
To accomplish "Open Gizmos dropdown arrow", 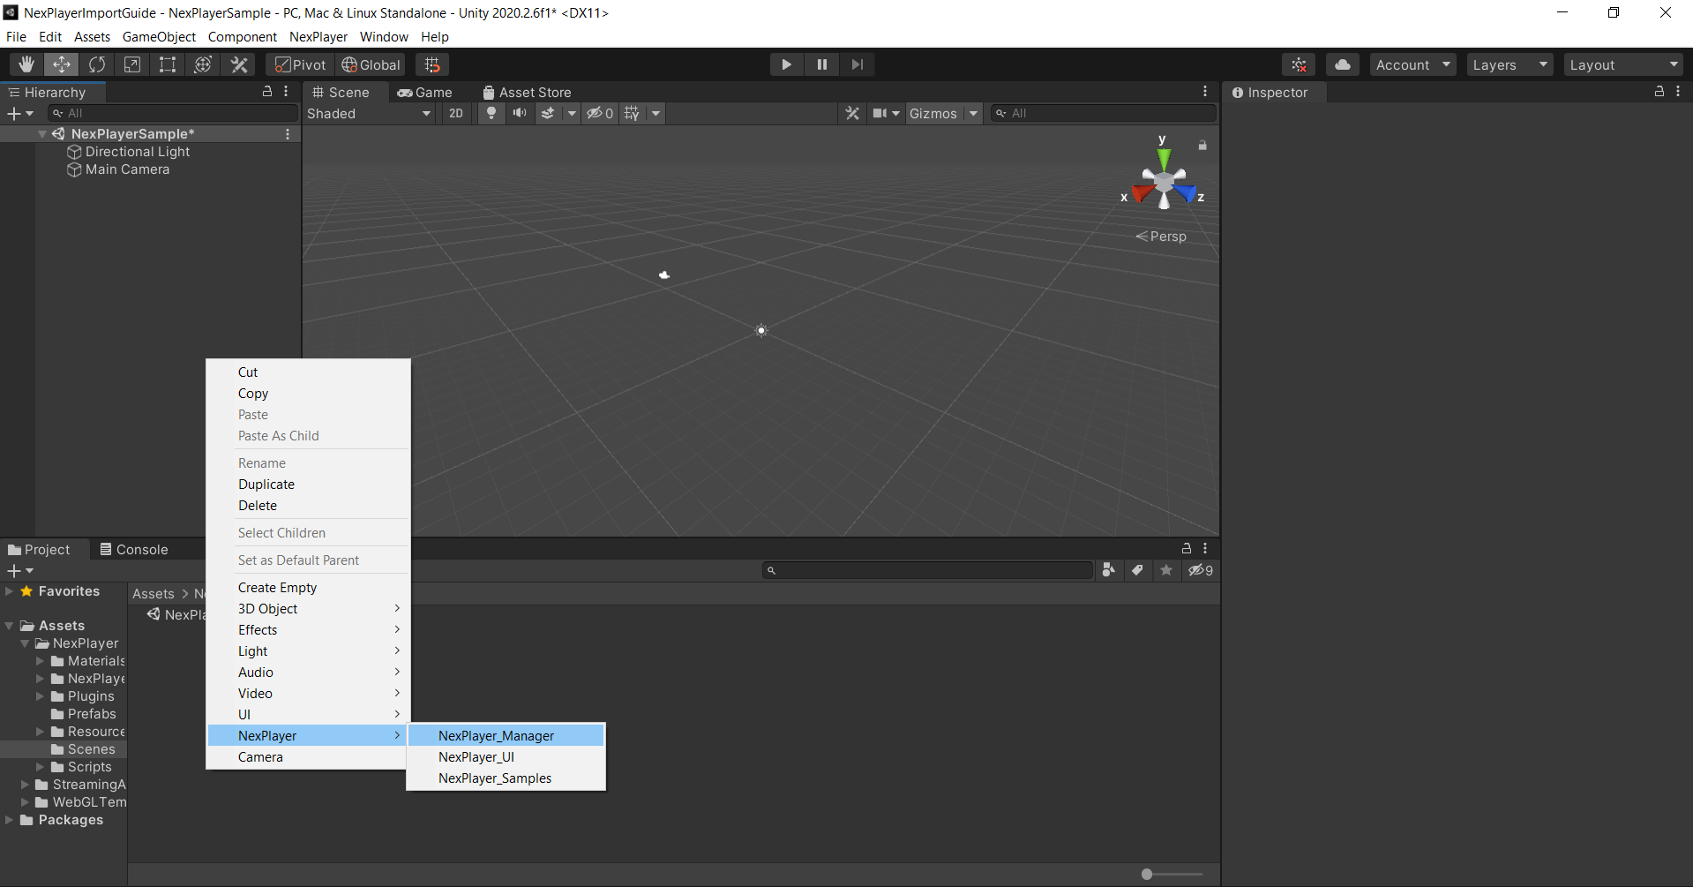I will coord(973,113).
